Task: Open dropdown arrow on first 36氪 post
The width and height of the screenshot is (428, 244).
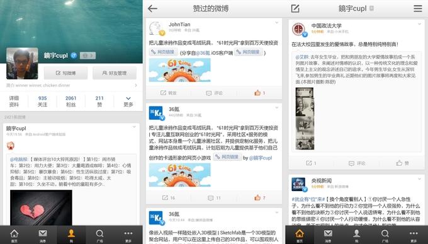Action: [277, 108]
